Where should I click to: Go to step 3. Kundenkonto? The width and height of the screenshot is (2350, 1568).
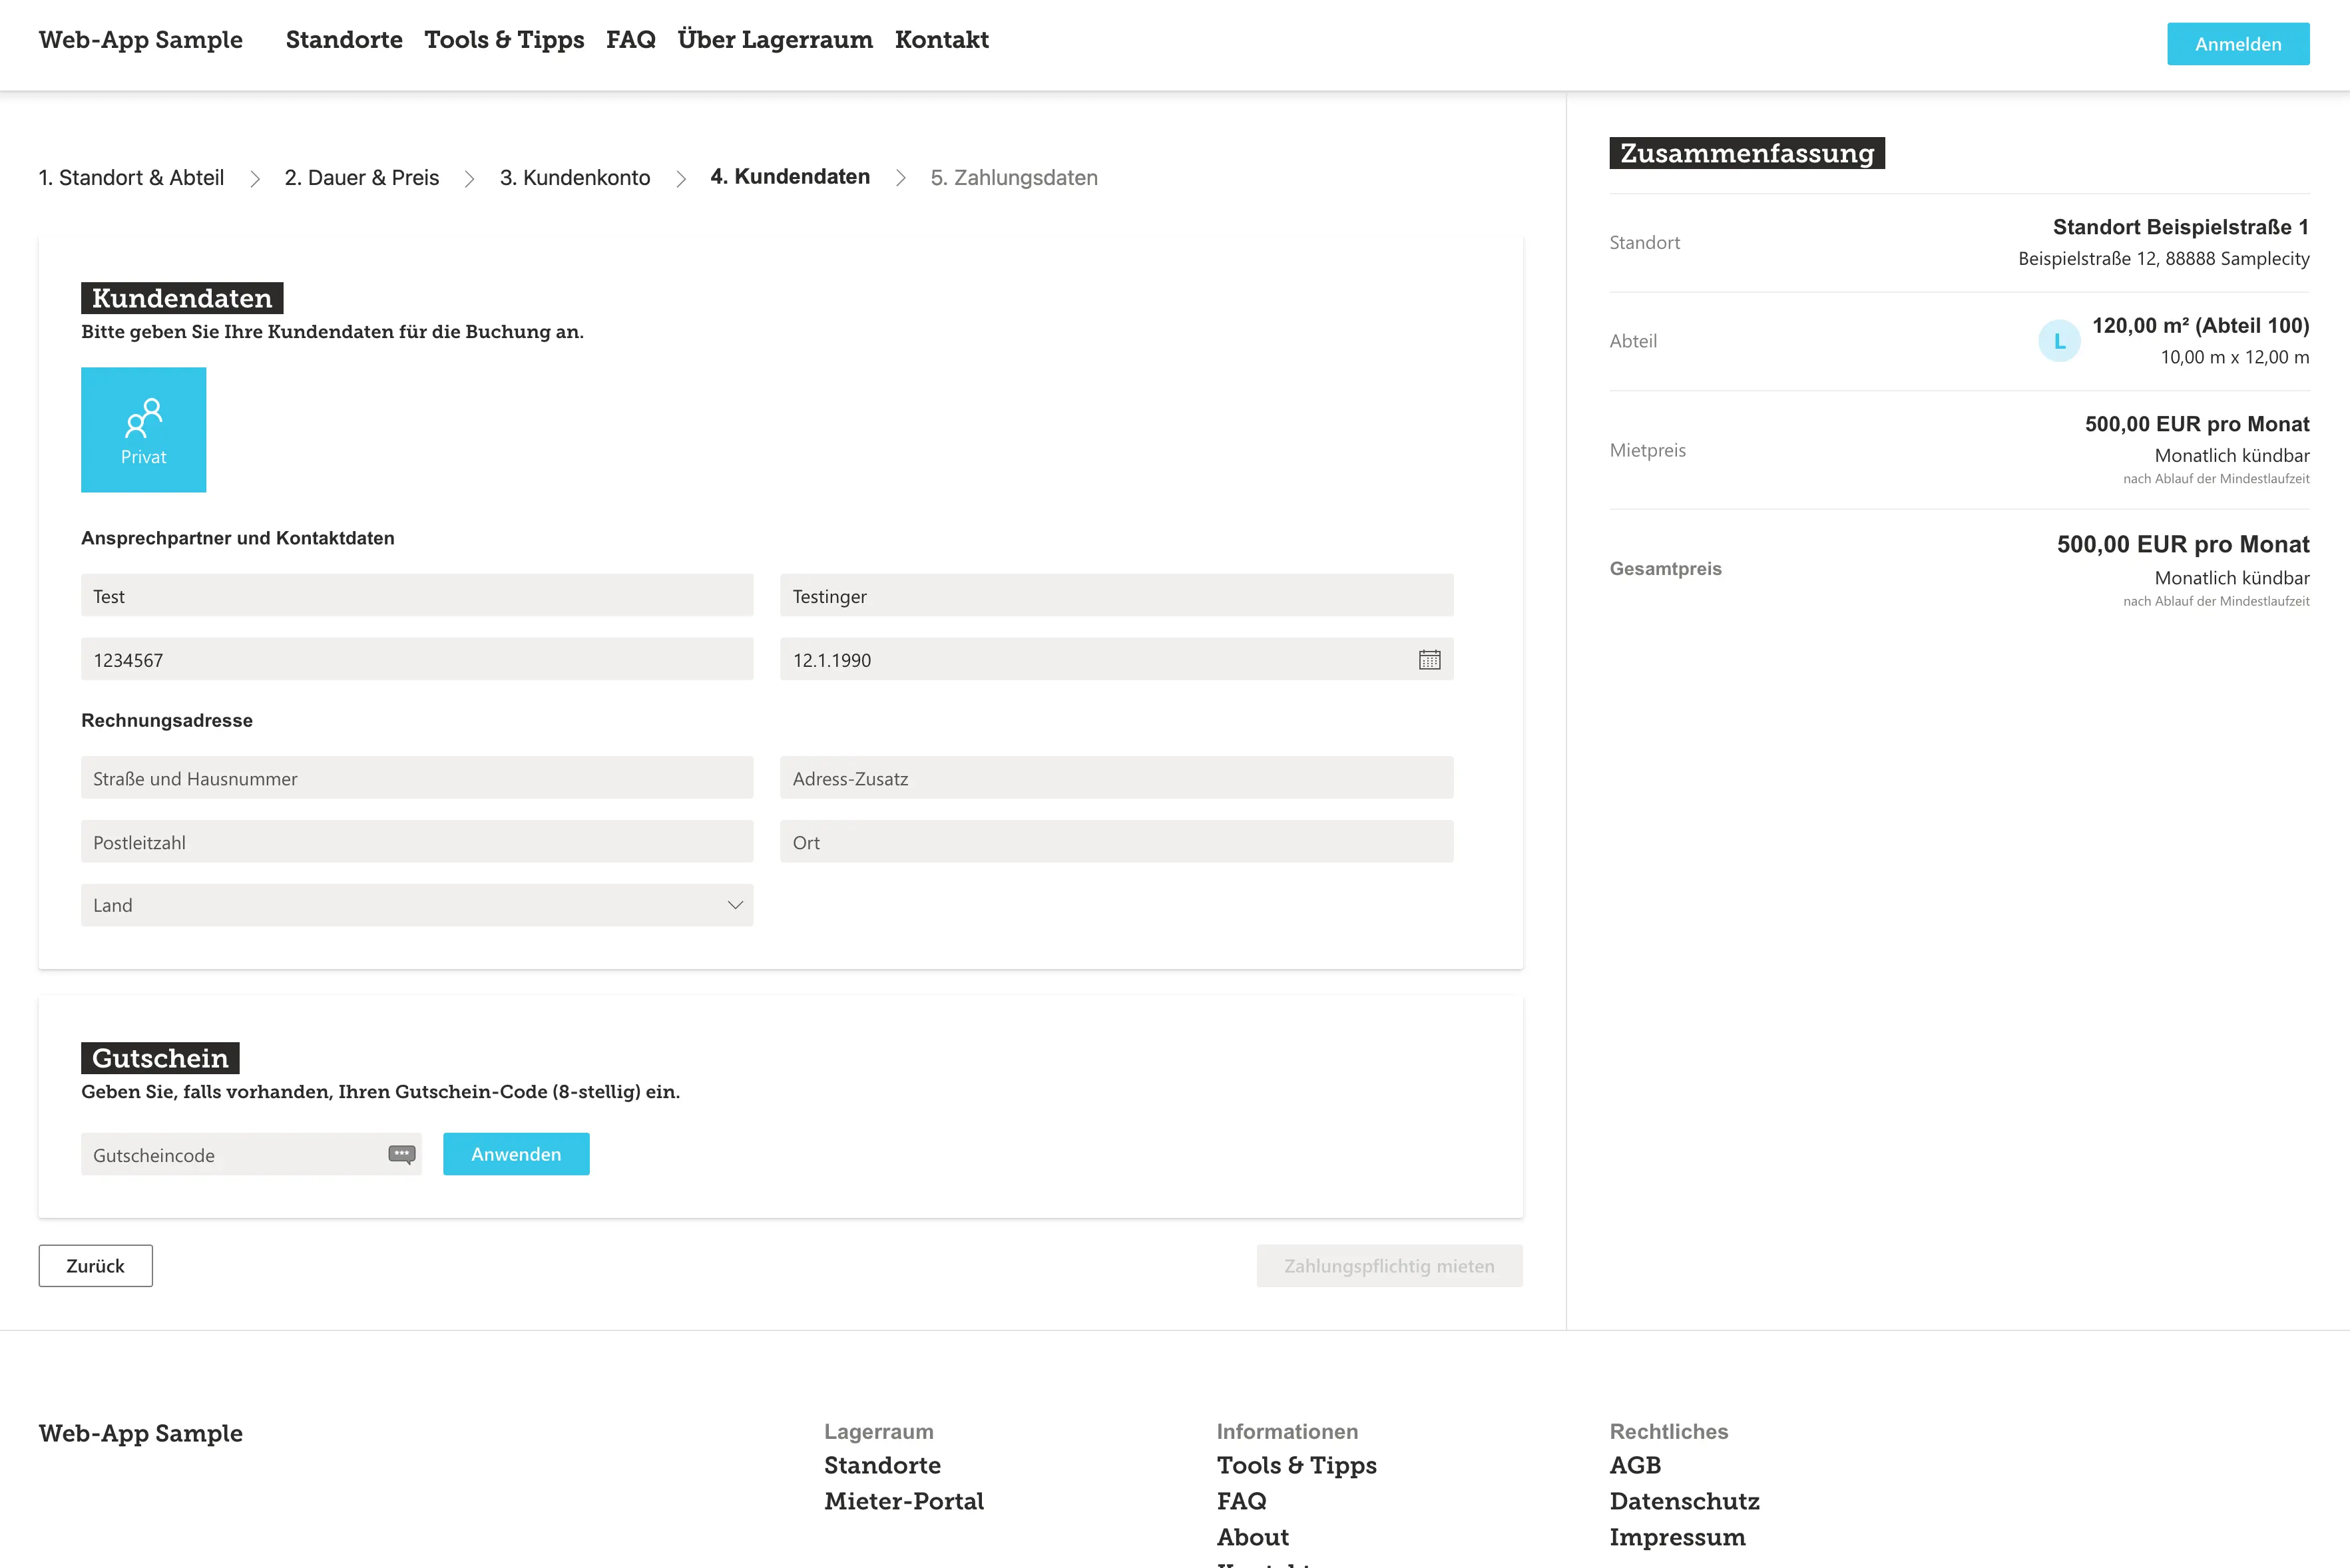(x=575, y=178)
